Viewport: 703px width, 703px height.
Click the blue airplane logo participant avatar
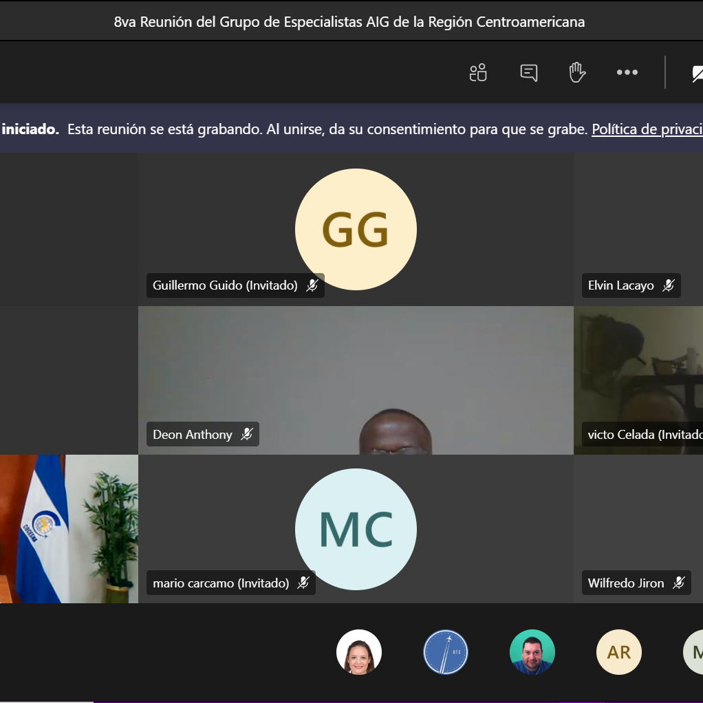pyautogui.click(x=446, y=652)
